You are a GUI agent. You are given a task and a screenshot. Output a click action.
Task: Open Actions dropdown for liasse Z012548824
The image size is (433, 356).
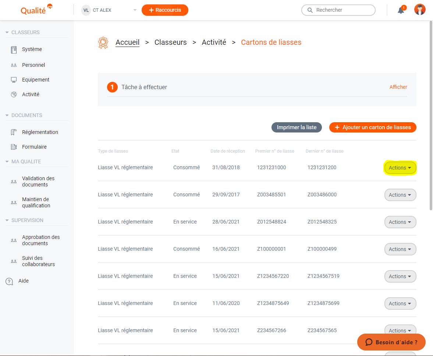click(400, 222)
